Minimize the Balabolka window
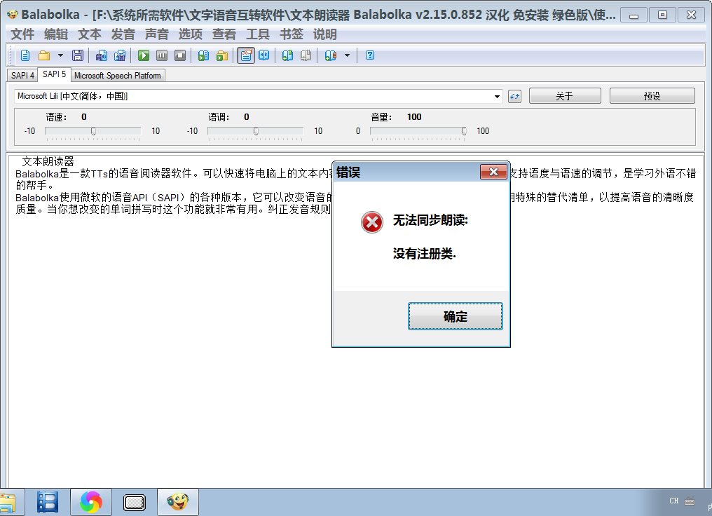This screenshot has height=516, width=712. [634, 15]
